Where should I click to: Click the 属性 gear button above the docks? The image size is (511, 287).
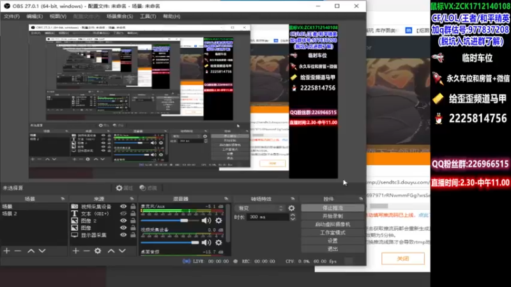tap(124, 188)
